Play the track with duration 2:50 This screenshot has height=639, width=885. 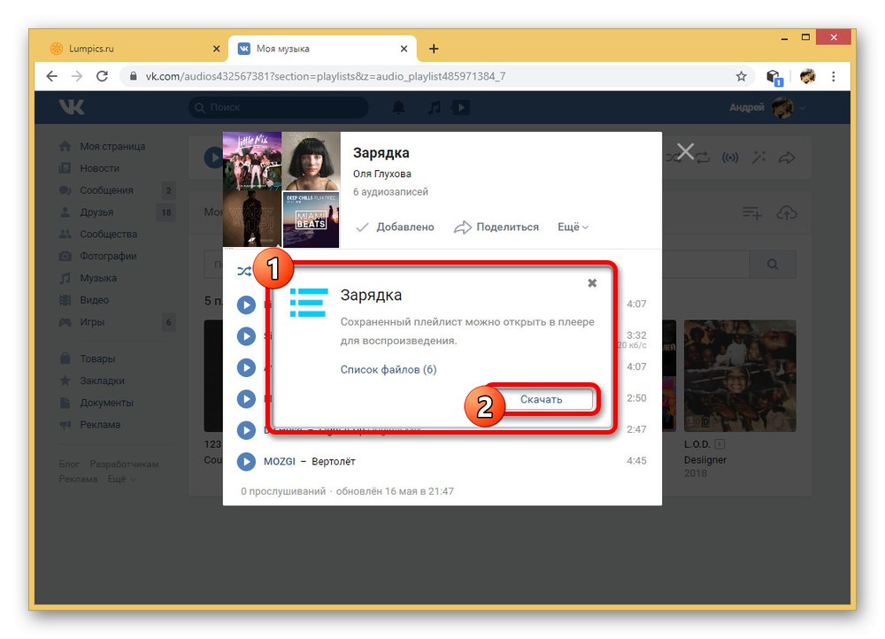246,399
